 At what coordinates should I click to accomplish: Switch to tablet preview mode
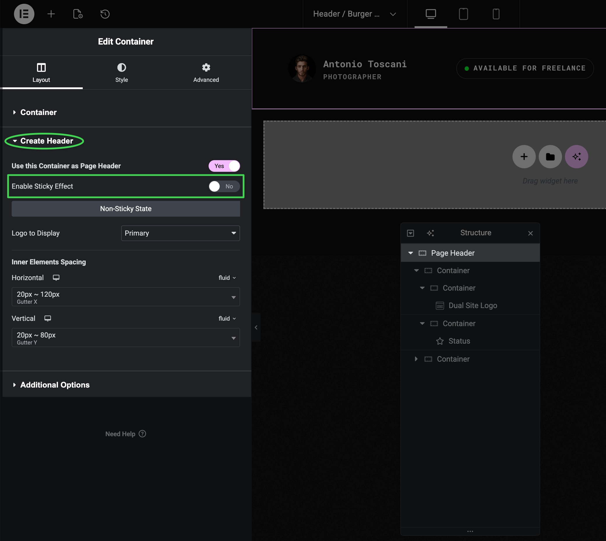(x=463, y=14)
